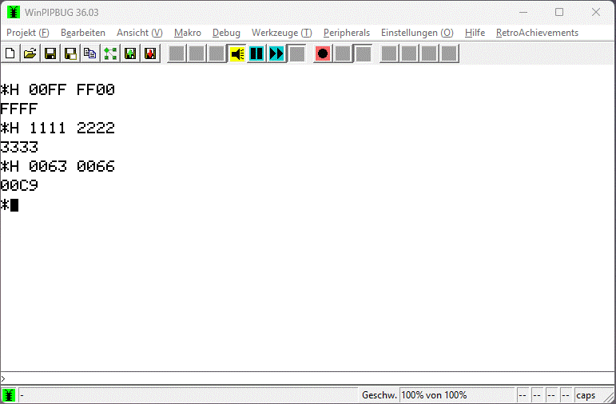Screen dimensions: 616x404
Task: Expand the Peripherals menu
Action: tap(346, 33)
